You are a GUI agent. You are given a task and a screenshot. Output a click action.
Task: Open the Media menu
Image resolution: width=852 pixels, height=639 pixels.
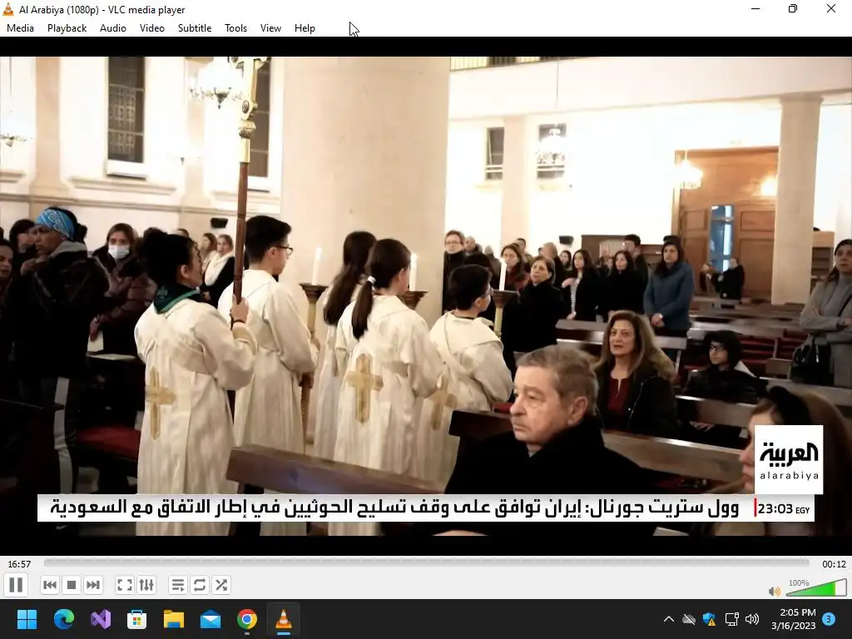pos(20,28)
